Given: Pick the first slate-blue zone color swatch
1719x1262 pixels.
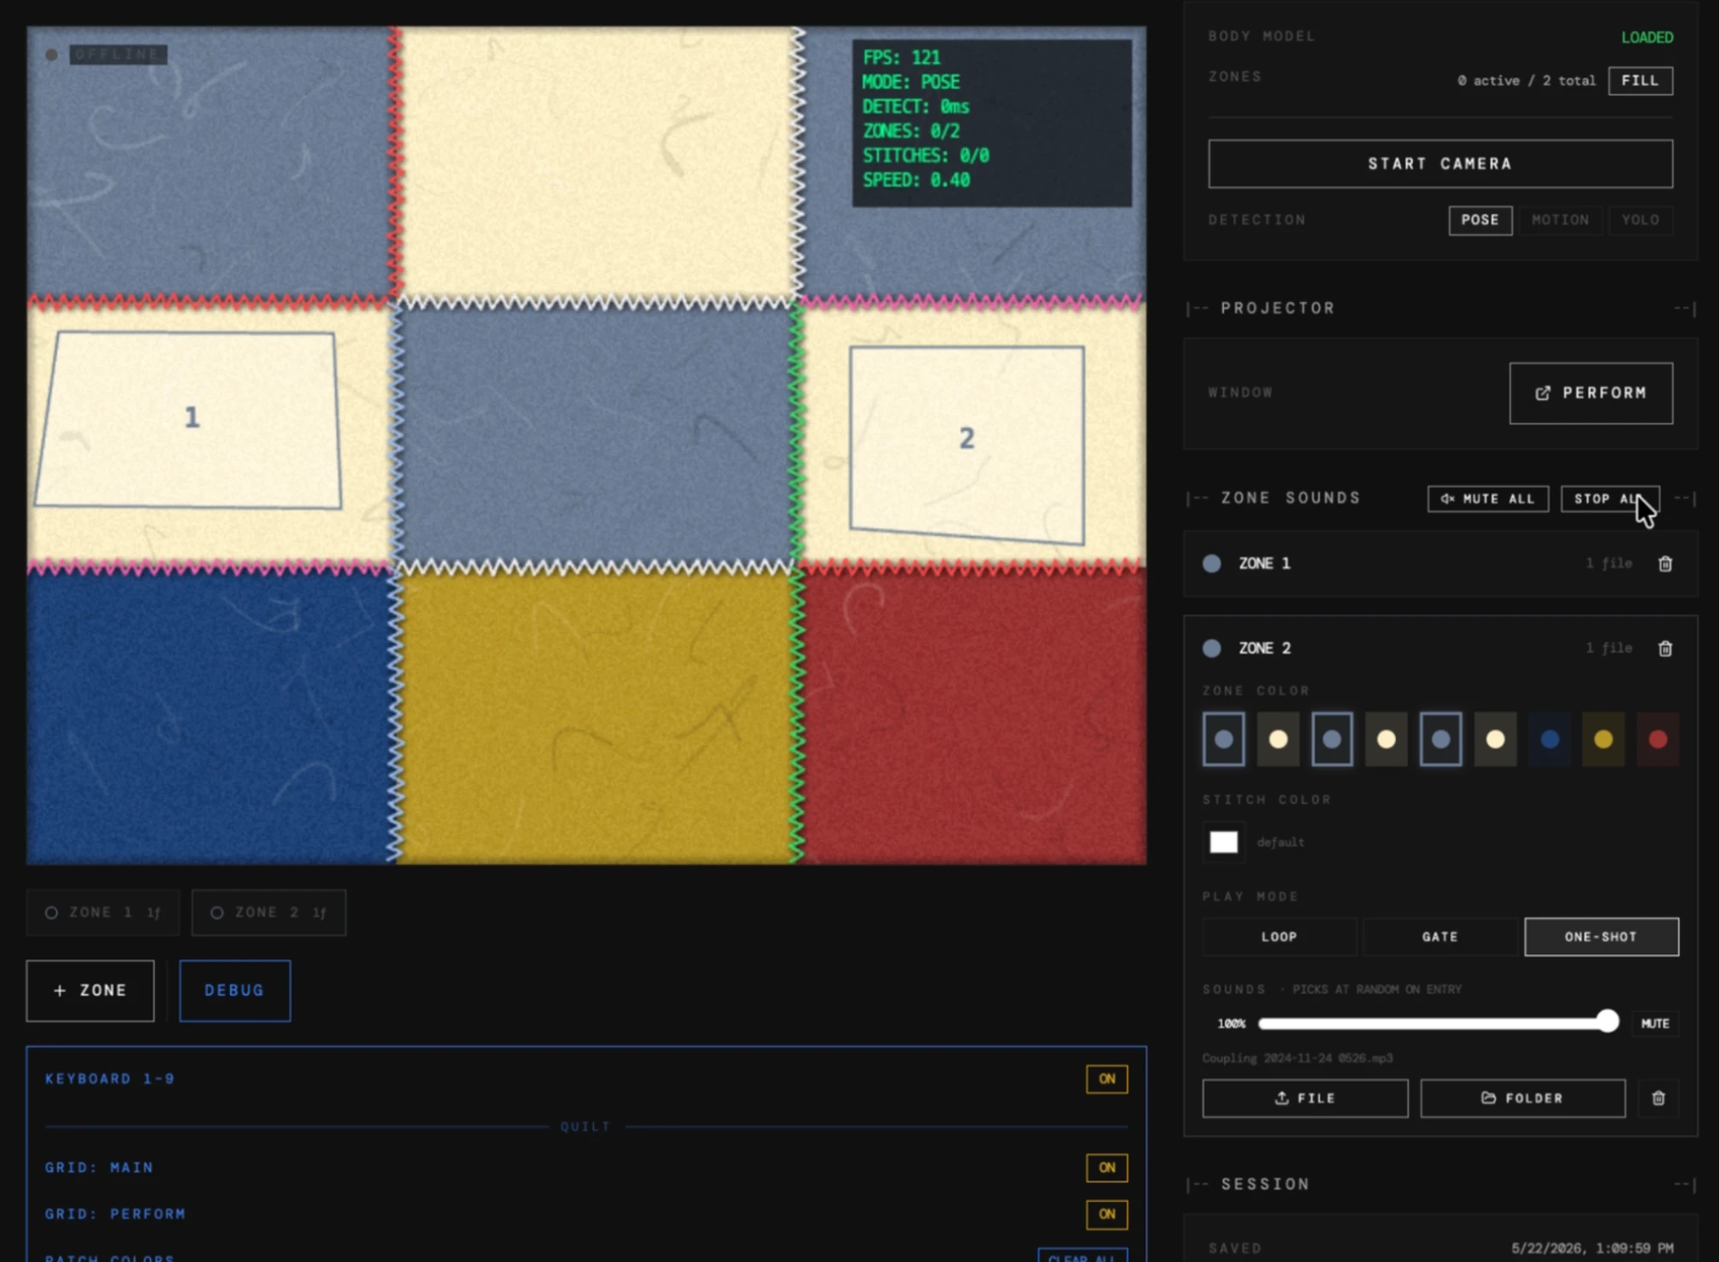Looking at the screenshot, I should [x=1223, y=738].
